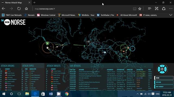
Task: Select the WHY NORSE? menu button
Action: click(164, 86)
